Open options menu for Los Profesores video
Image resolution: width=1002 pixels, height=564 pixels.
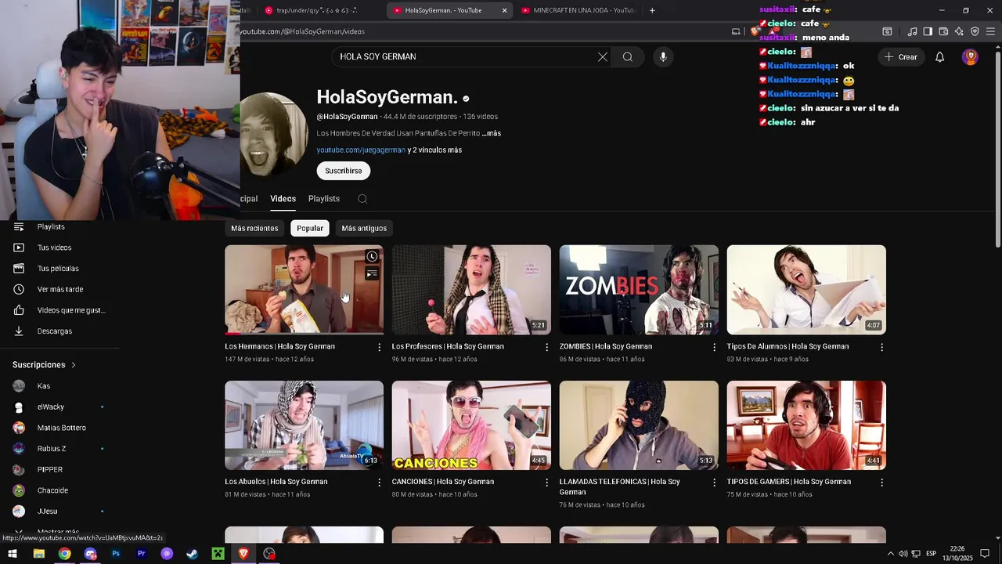coord(547,347)
